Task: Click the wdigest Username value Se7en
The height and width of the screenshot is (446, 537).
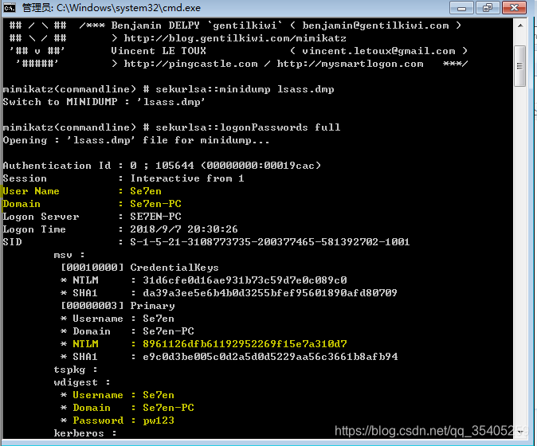Action: (159, 395)
